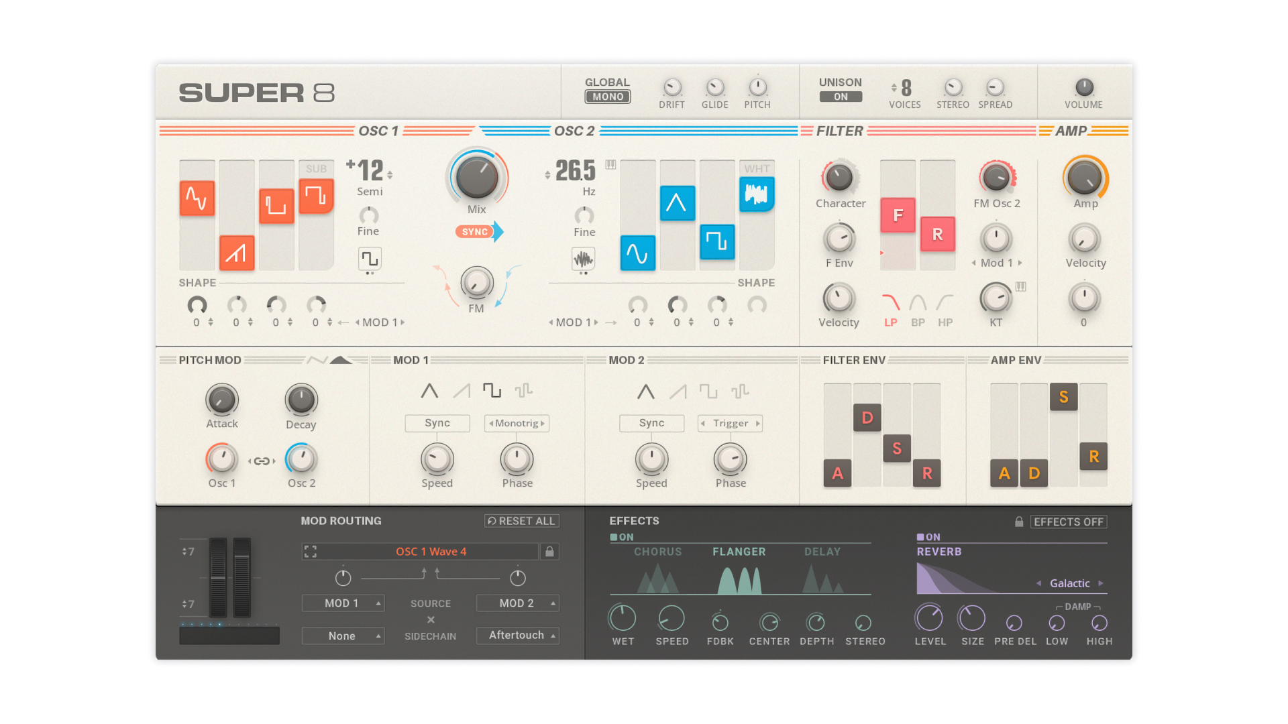
Task: Click the OSC 2 square wave tile
Action: click(717, 241)
